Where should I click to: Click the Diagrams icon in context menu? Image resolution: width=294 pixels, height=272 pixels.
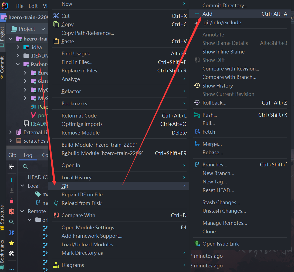pyautogui.click(x=56, y=265)
